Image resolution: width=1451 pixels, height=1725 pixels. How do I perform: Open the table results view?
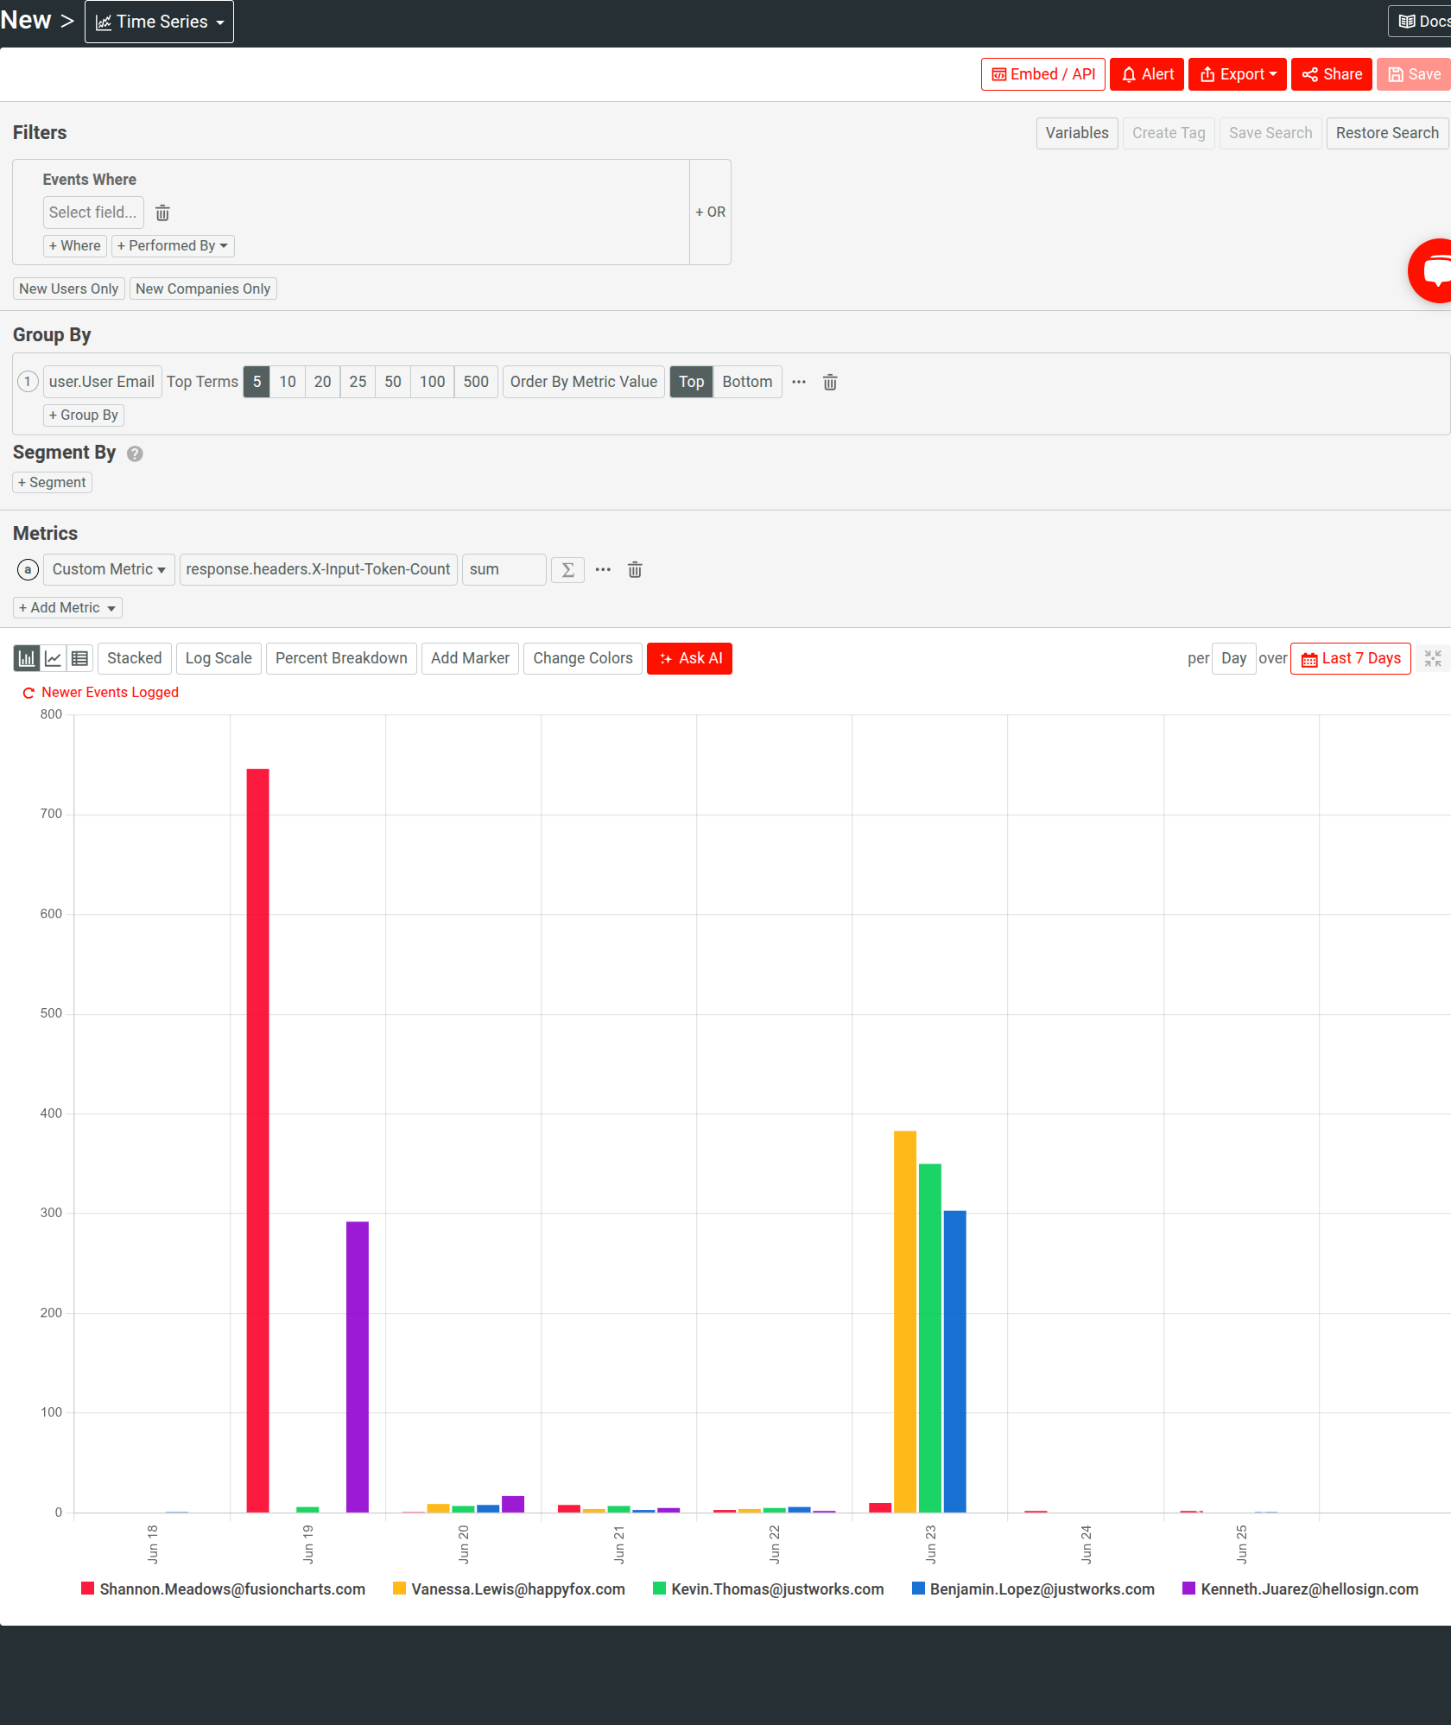79,657
